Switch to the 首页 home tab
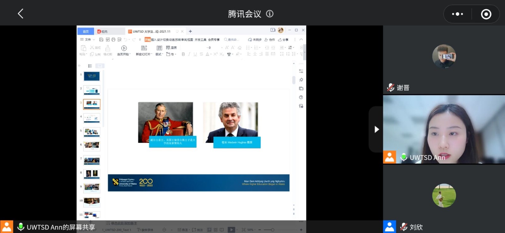The image size is (505, 233). pos(86,31)
